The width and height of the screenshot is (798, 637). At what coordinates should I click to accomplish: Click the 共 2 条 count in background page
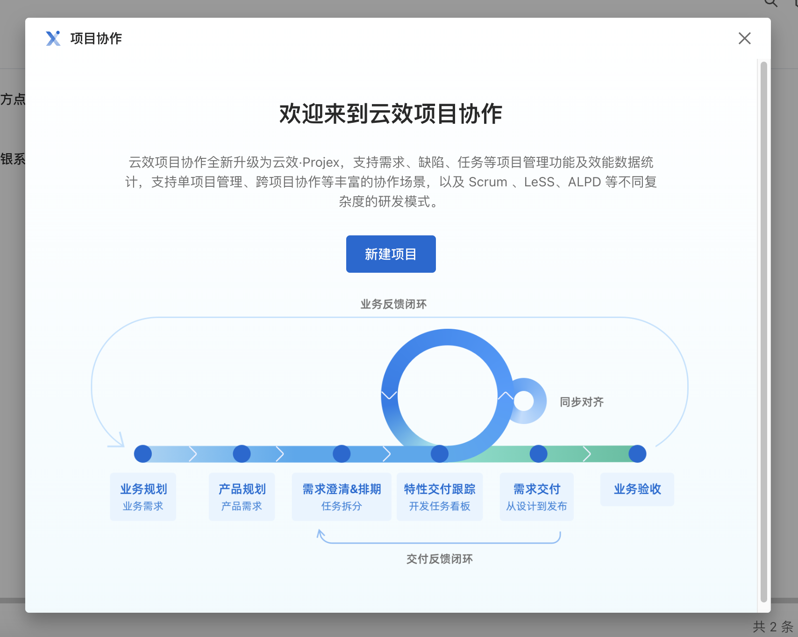(x=773, y=626)
